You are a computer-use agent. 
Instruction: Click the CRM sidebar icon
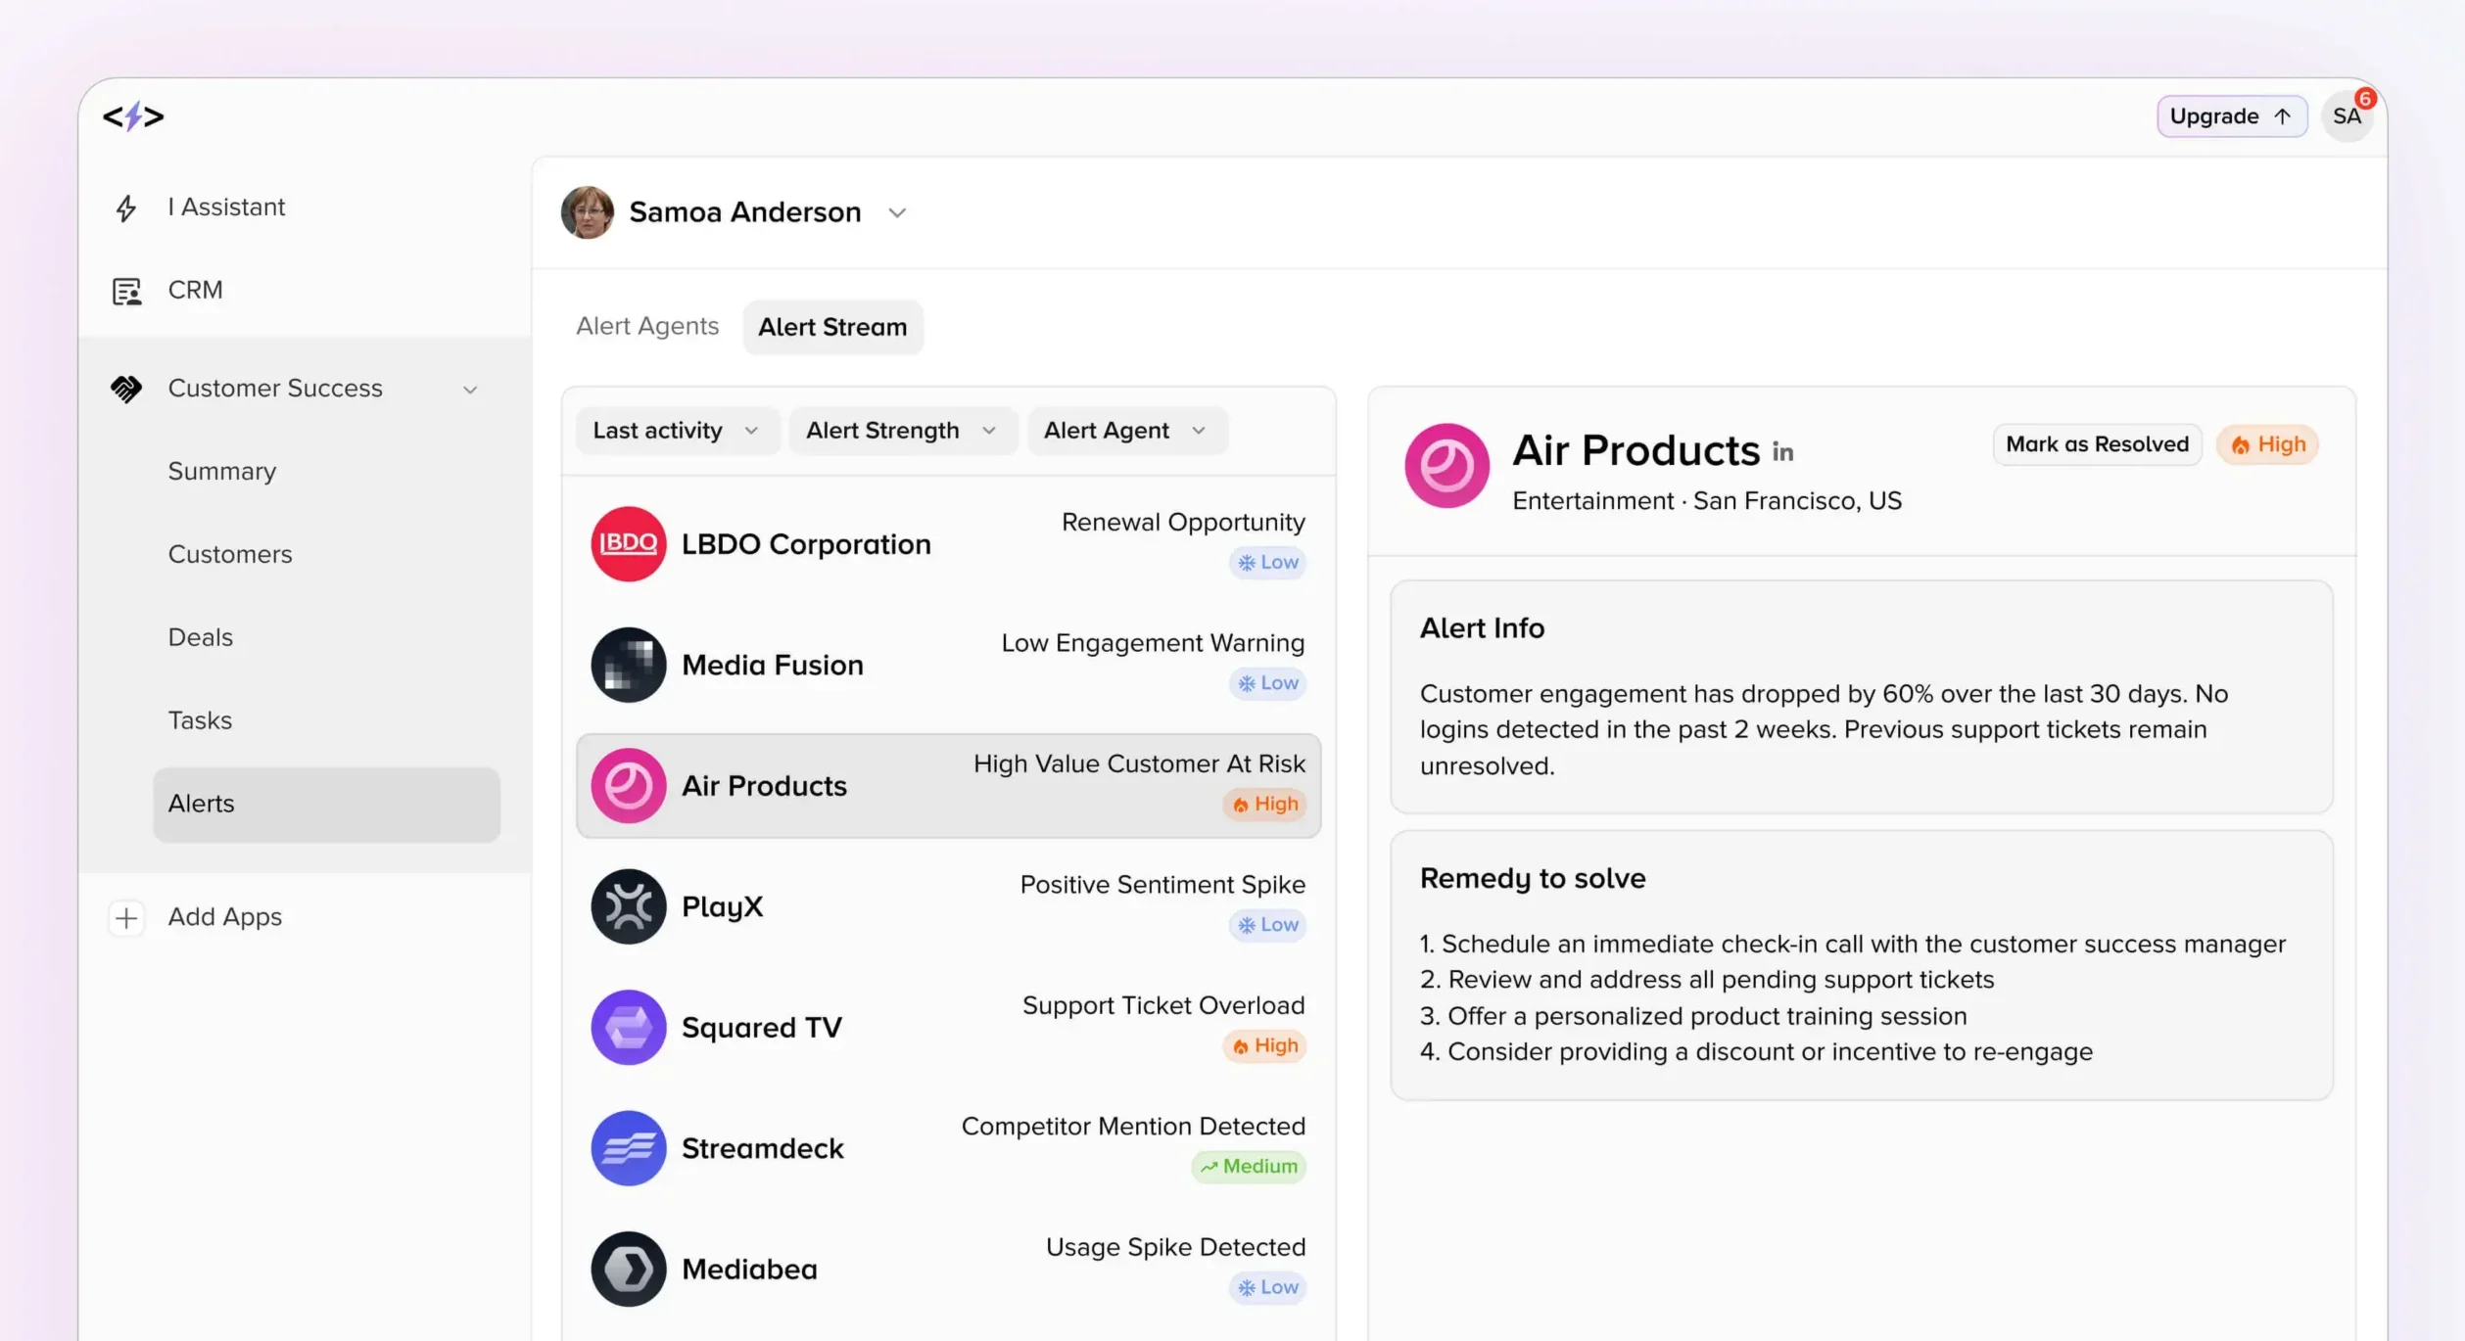click(126, 291)
